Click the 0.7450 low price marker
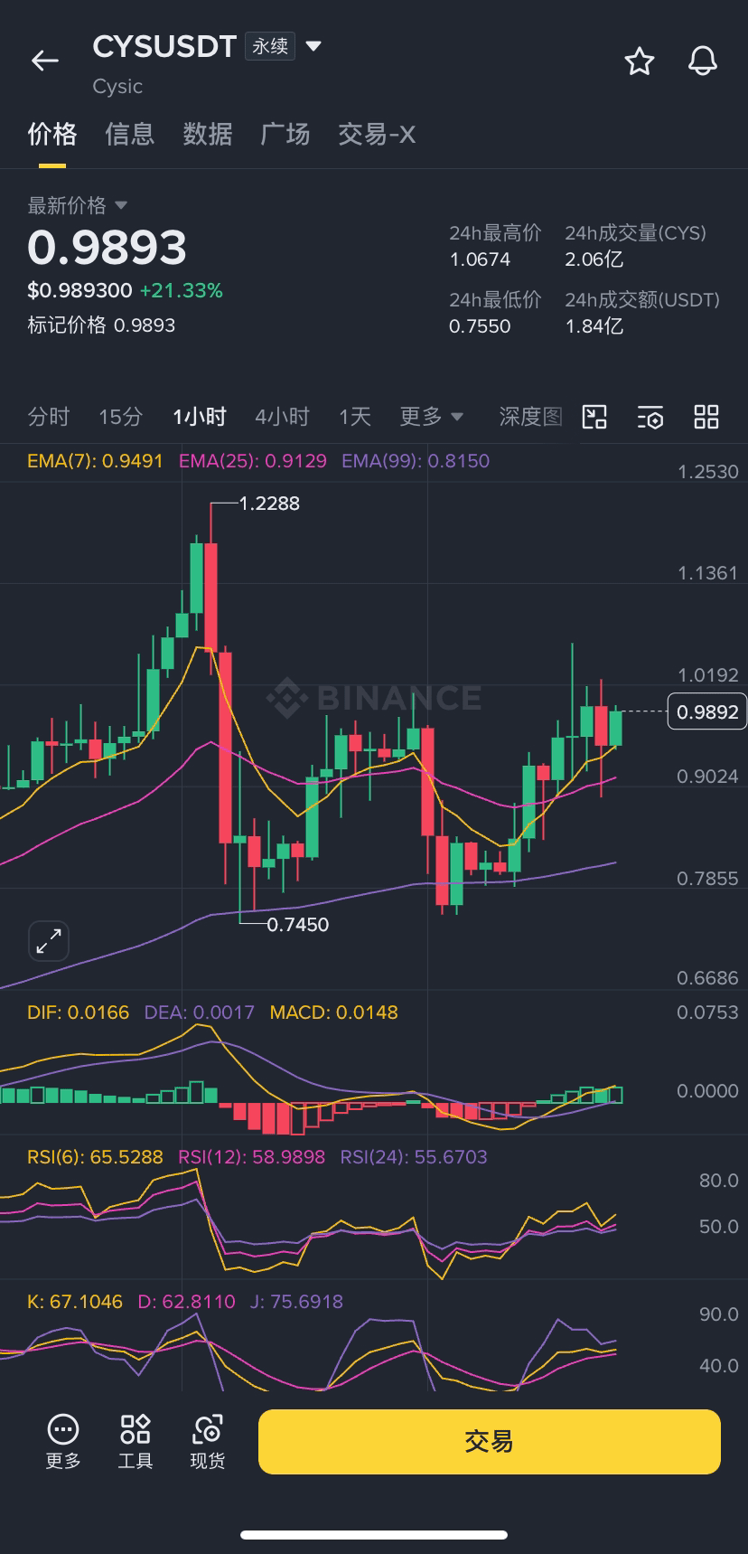 (x=297, y=925)
